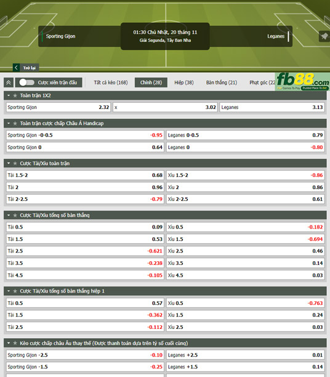Pick first-half Xỉu 2.5 at 0.03

(246, 327)
